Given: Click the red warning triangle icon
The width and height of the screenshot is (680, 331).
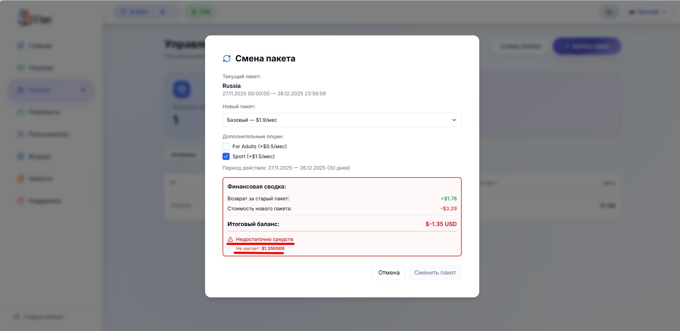Looking at the screenshot, I should point(230,239).
